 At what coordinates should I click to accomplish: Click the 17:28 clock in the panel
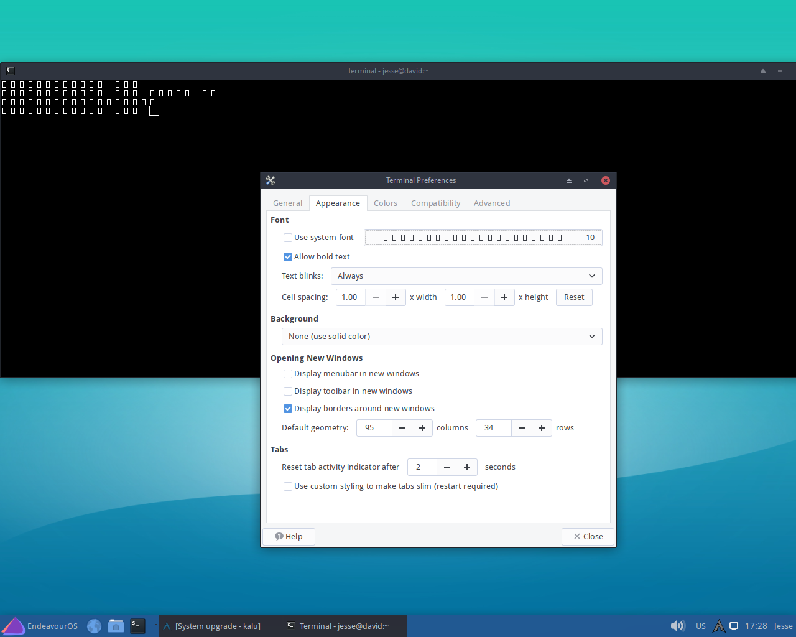click(x=756, y=626)
